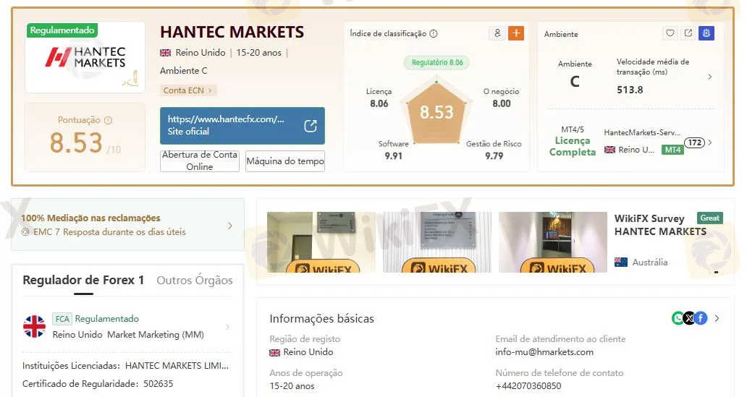Open the Facebook social icon
Viewport: 747px width, 397px height.
pos(701,318)
